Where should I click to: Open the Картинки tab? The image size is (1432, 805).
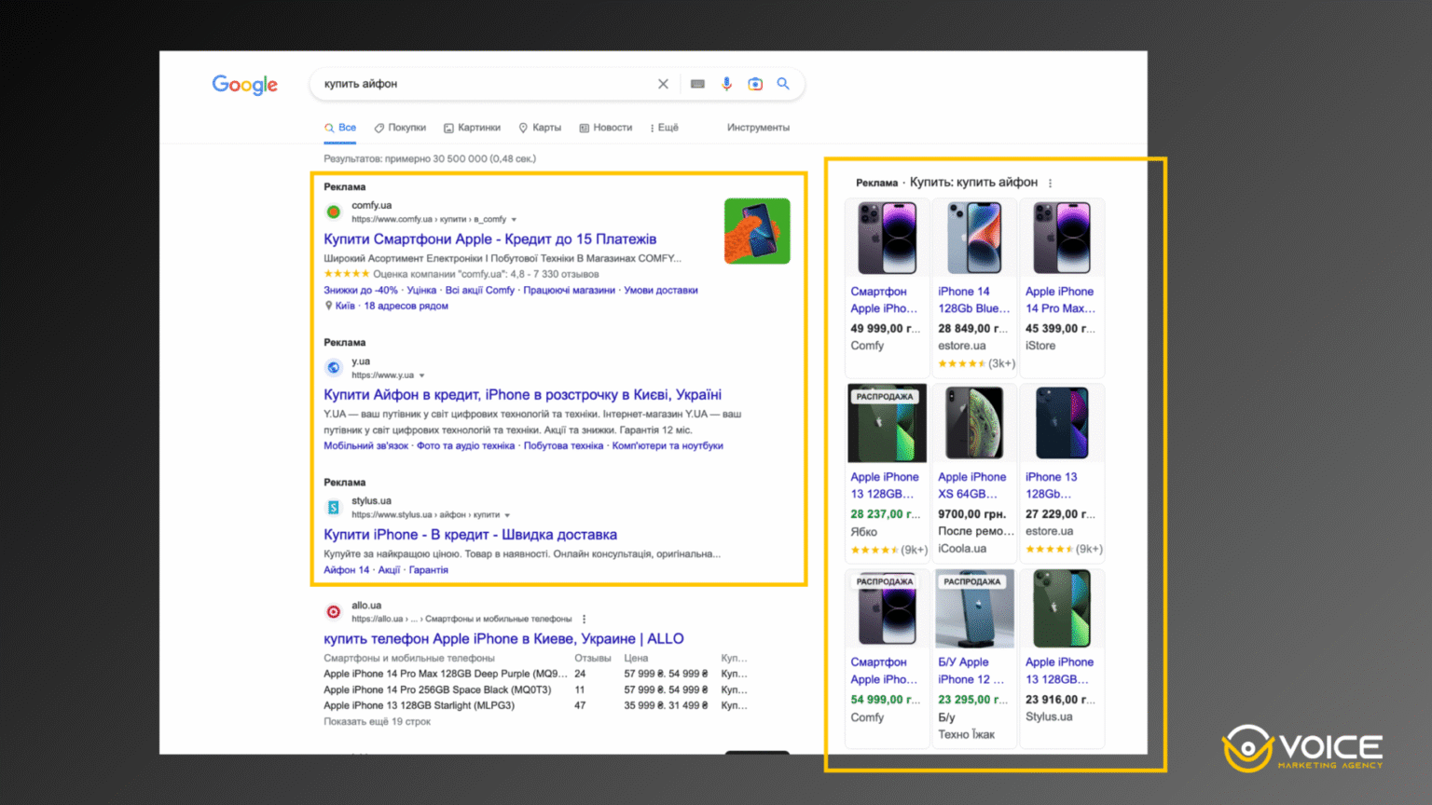(x=473, y=128)
